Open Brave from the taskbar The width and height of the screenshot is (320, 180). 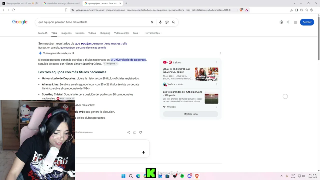pos(197,176)
